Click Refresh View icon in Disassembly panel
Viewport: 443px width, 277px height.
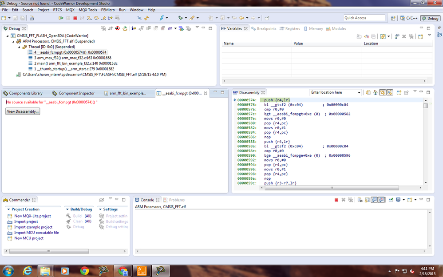pos(368,92)
